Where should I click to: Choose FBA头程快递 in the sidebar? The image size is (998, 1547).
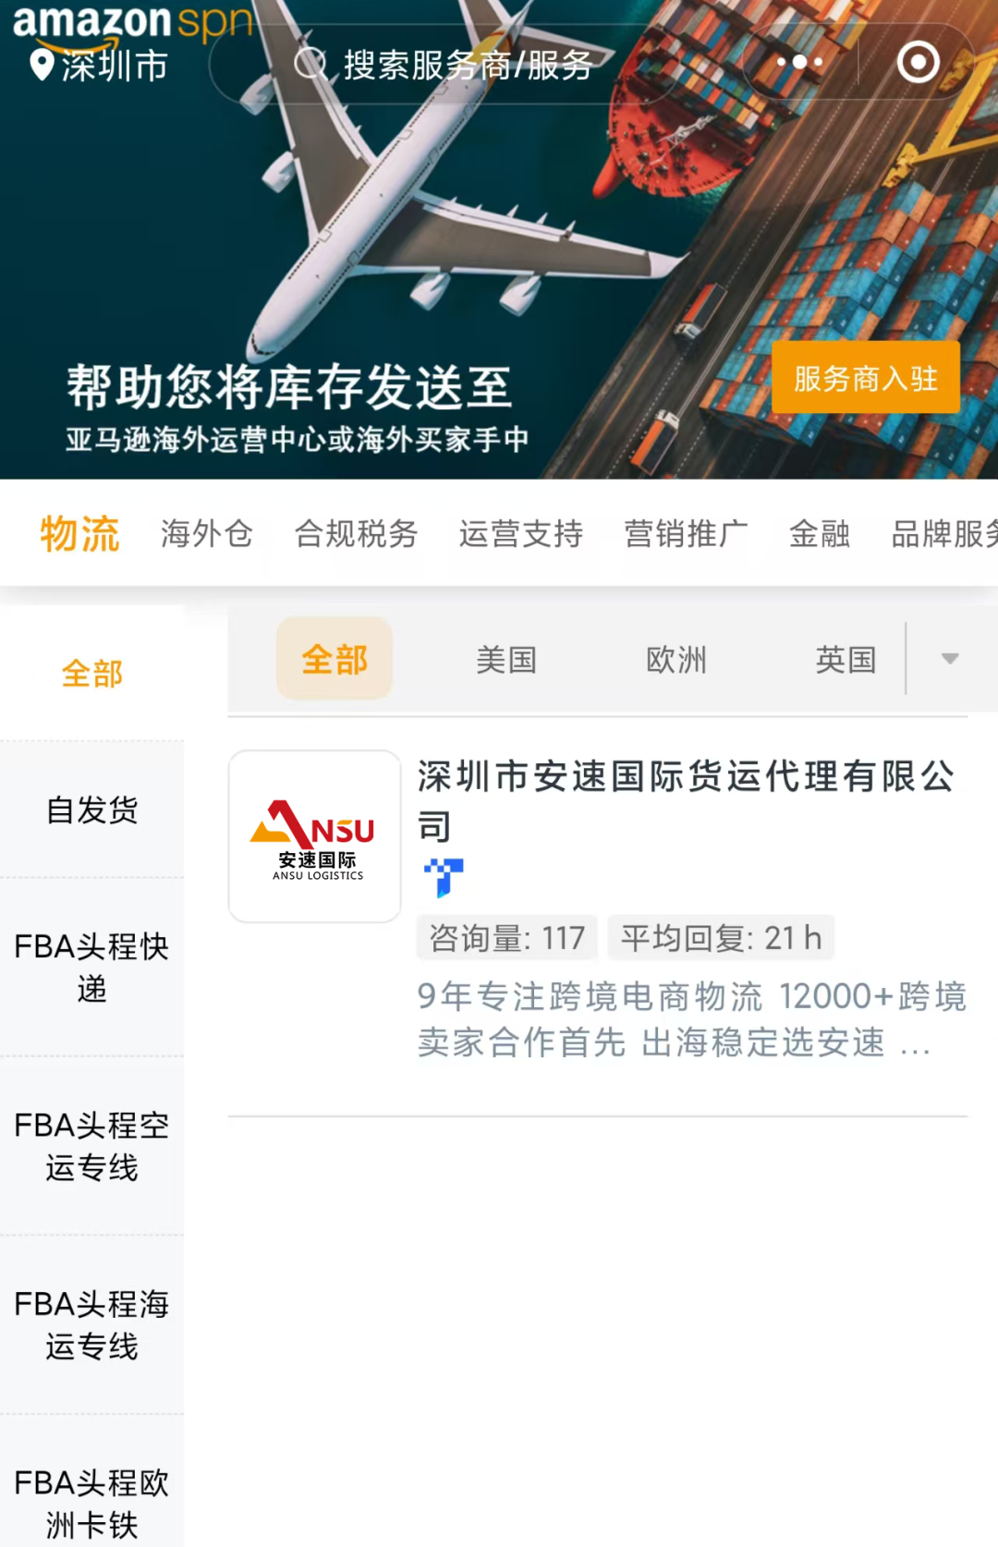(91, 967)
